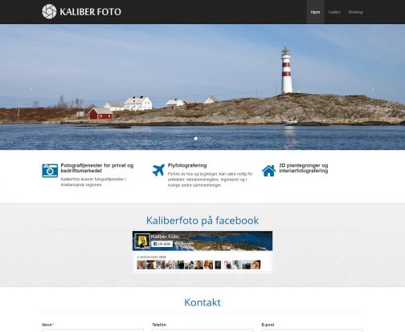Screen dimensions: 405x332
Task: Open the Flyfotografering heading
Action: point(187,165)
